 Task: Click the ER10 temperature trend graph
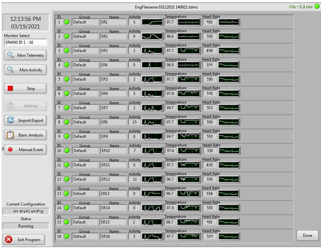(x=189, y=151)
